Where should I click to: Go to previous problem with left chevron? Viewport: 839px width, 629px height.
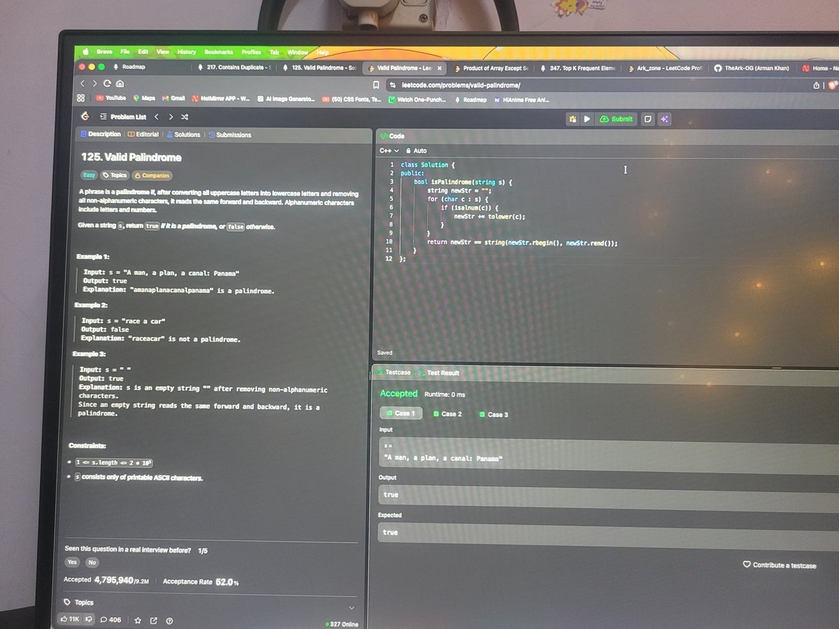pos(157,117)
